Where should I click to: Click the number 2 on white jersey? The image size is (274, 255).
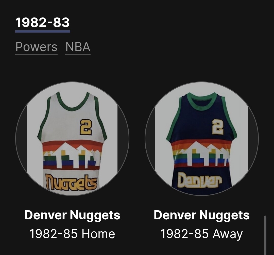[x=86, y=127]
